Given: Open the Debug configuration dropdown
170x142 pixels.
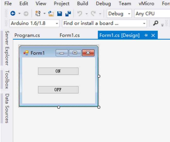Looking at the screenshot, I should [x=119, y=14].
